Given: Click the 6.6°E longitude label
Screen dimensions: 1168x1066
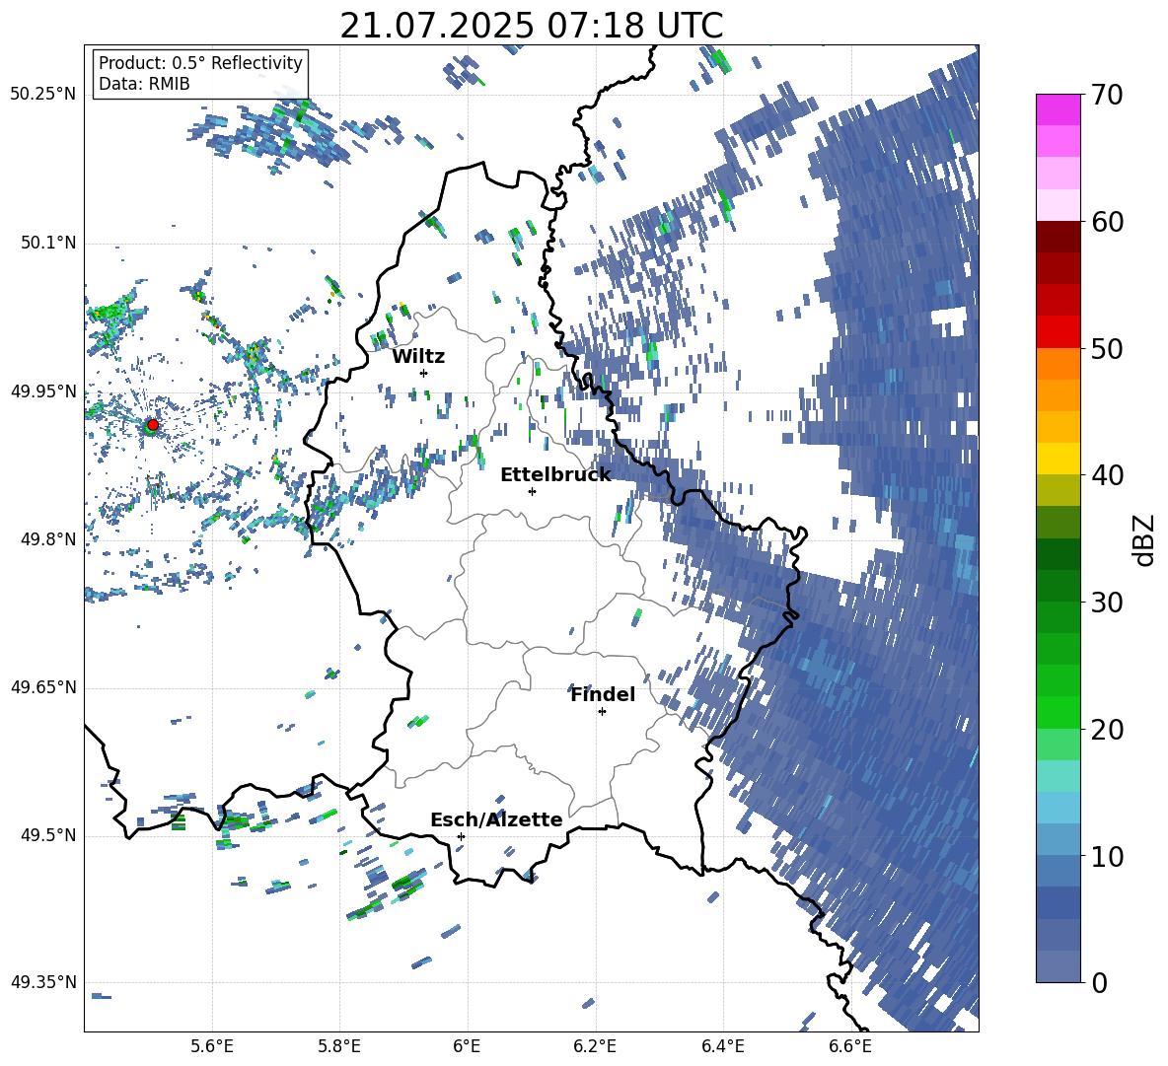Looking at the screenshot, I should [850, 1047].
